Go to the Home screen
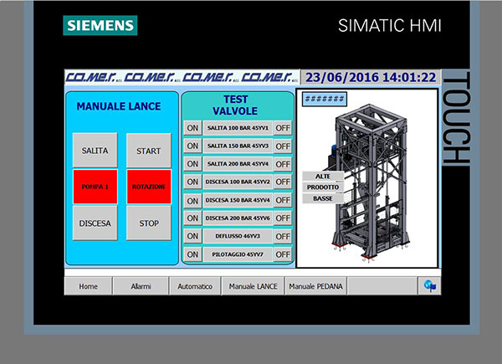502x364 pixels. [89, 286]
